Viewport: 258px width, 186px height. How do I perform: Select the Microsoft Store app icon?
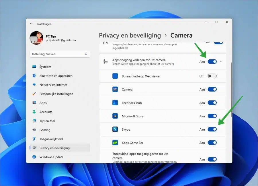(x=115, y=116)
